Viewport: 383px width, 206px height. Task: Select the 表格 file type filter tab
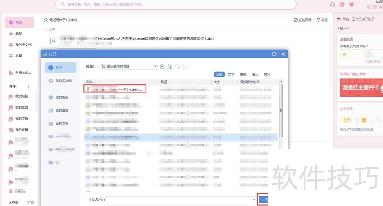click(x=243, y=75)
